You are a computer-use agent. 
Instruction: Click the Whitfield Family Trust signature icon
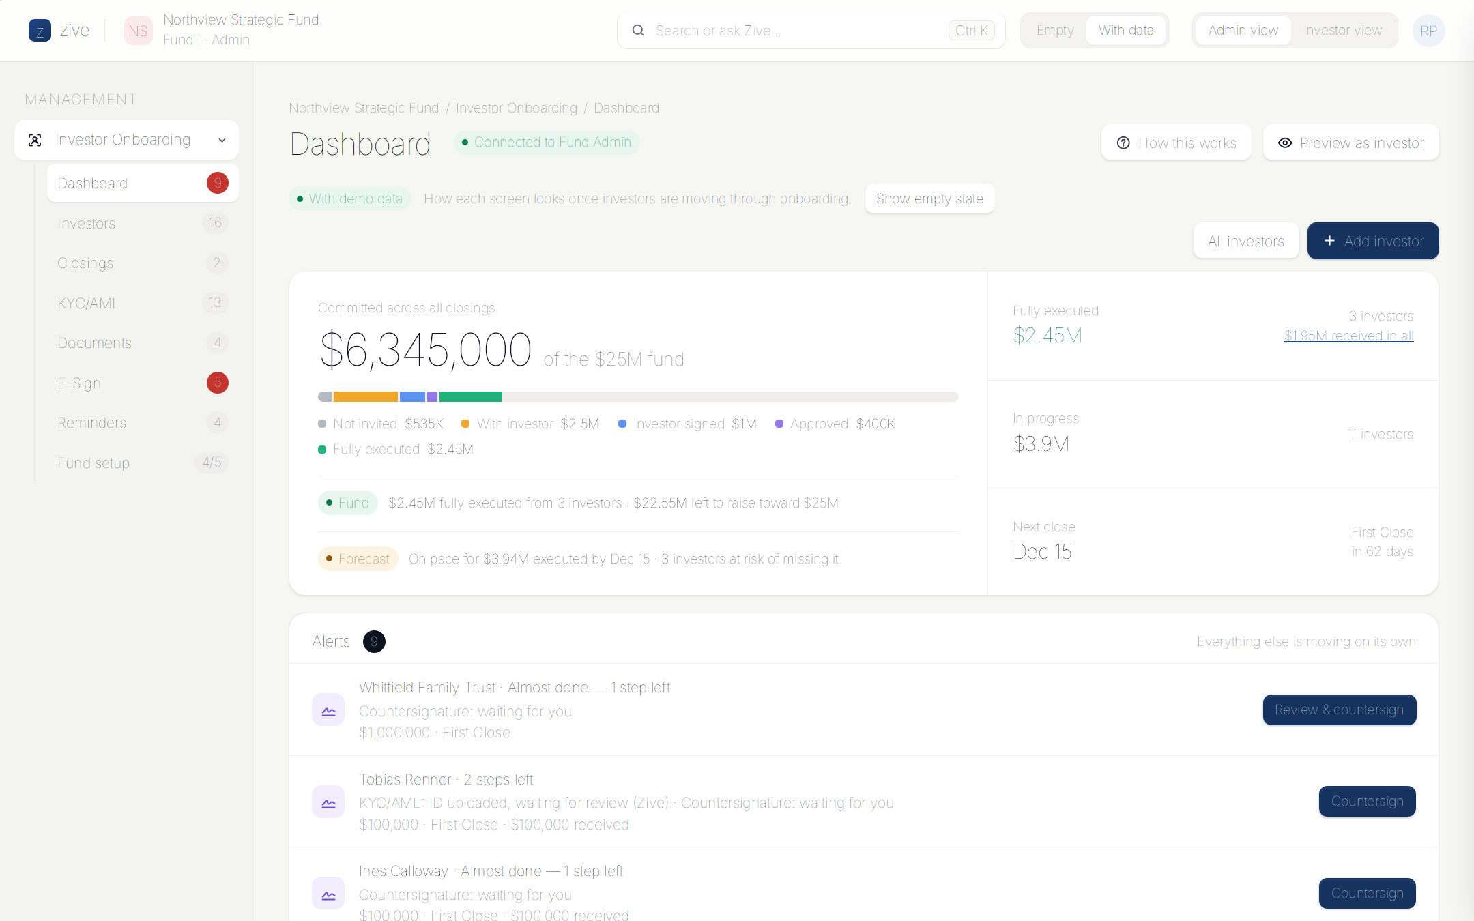328,710
